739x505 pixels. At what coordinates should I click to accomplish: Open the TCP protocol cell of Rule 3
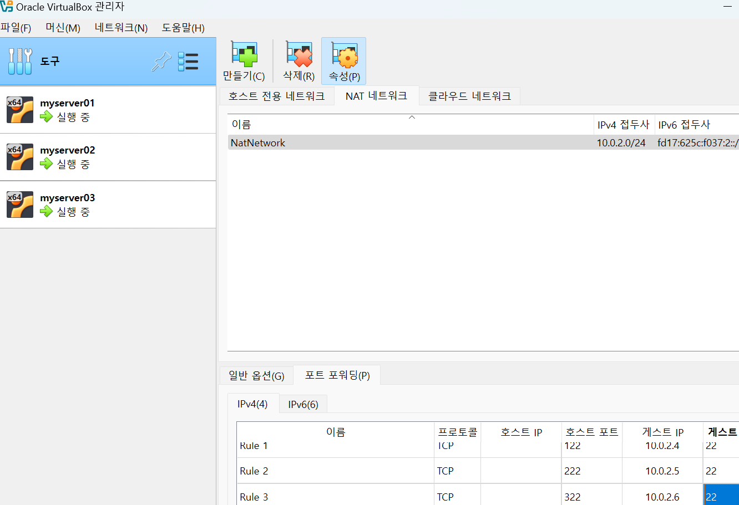point(458,496)
